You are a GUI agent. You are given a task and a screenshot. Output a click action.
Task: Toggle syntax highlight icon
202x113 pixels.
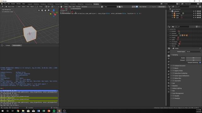[x=137, y=7]
